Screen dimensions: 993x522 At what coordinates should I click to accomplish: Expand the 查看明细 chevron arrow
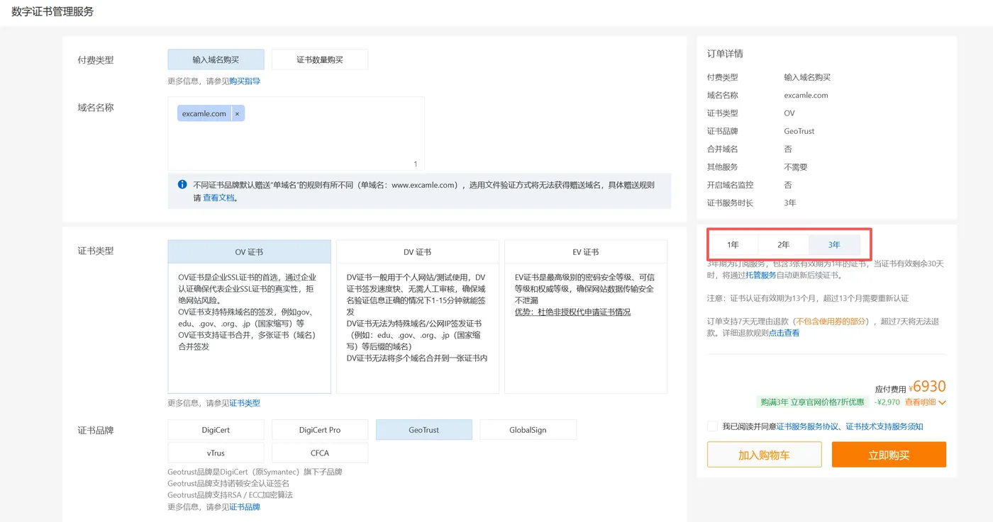coord(943,402)
